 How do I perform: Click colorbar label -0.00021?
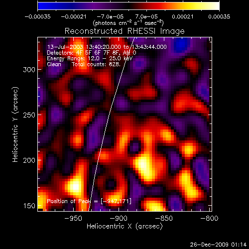pos(74,16)
